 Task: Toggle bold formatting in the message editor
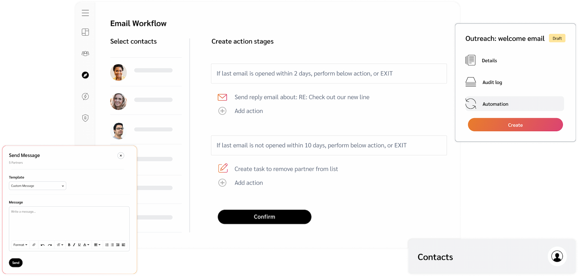pyautogui.click(x=69, y=245)
